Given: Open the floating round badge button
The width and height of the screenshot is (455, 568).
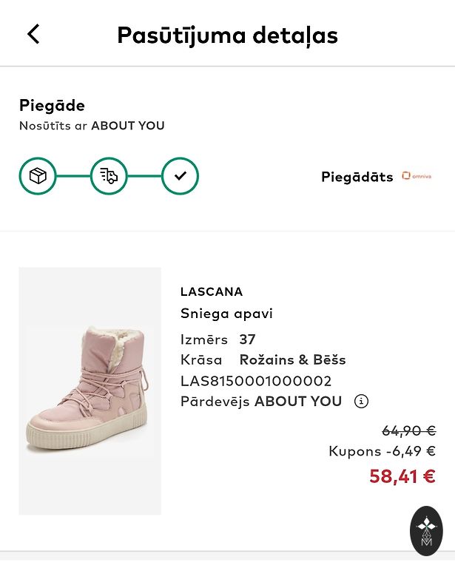Looking at the screenshot, I should [x=426, y=530].
